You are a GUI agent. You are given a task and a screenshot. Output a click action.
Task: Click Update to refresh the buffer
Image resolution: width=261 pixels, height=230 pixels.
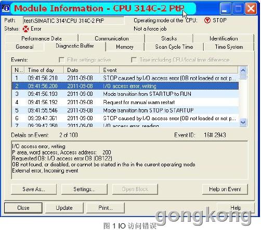(x=64, y=208)
